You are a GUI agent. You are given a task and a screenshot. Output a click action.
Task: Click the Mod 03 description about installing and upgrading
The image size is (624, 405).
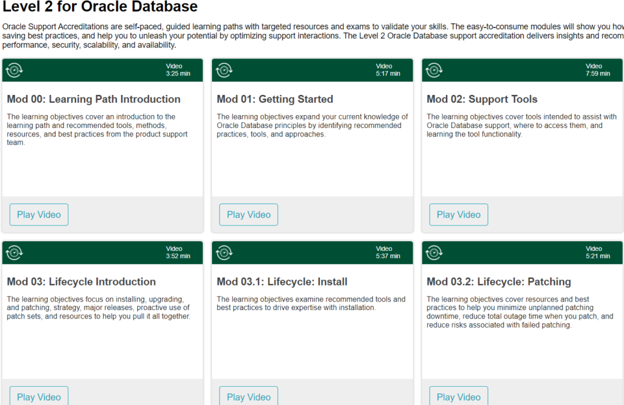point(99,308)
